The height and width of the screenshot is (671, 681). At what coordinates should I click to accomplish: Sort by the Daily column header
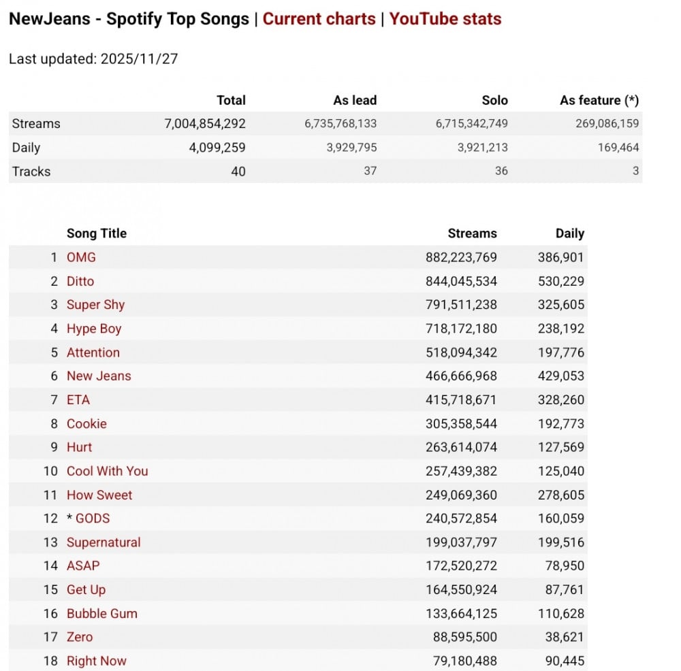569,233
